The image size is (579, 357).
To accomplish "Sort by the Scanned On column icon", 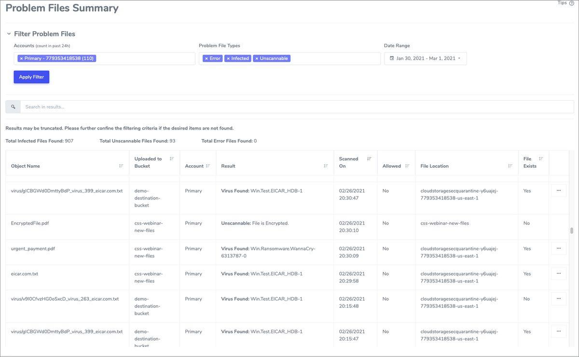I will coord(369,159).
